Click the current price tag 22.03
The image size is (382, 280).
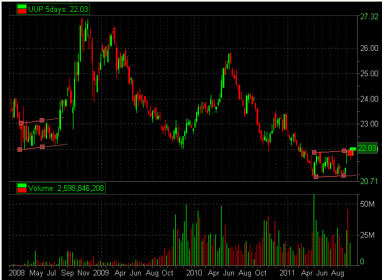coord(367,148)
